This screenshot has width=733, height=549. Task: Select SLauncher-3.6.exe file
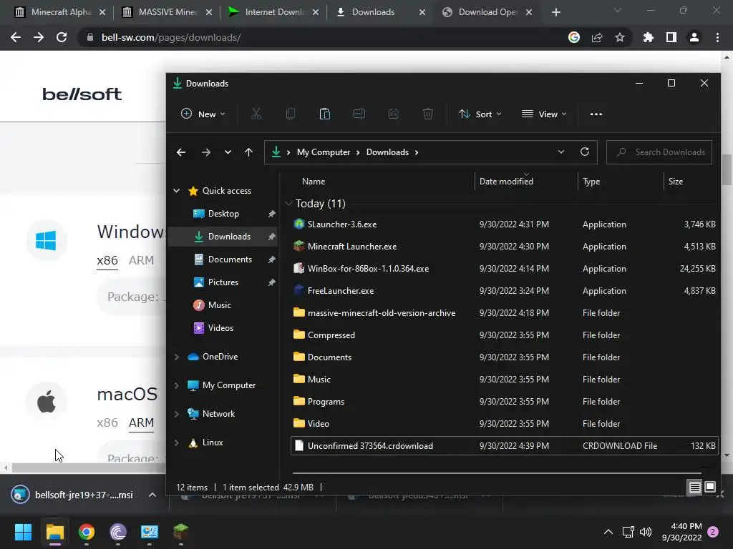[x=341, y=224]
